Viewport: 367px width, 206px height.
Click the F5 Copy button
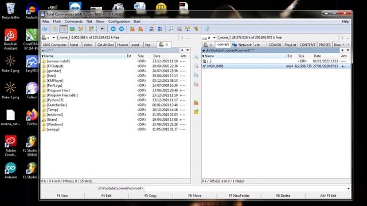[x=150, y=196]
